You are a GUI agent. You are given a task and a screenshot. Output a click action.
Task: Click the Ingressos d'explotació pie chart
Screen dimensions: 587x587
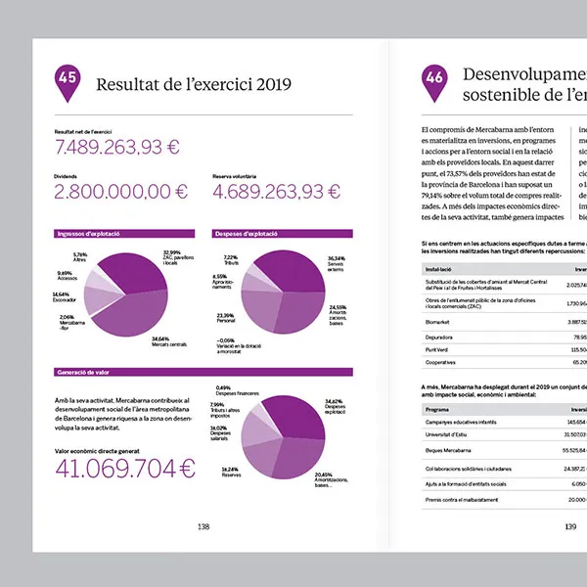tap(126, 294)
